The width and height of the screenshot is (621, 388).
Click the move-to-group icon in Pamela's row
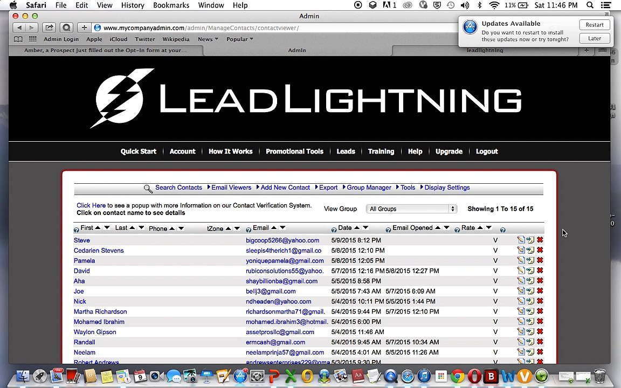pyautogui.click(x=530, y=260)
